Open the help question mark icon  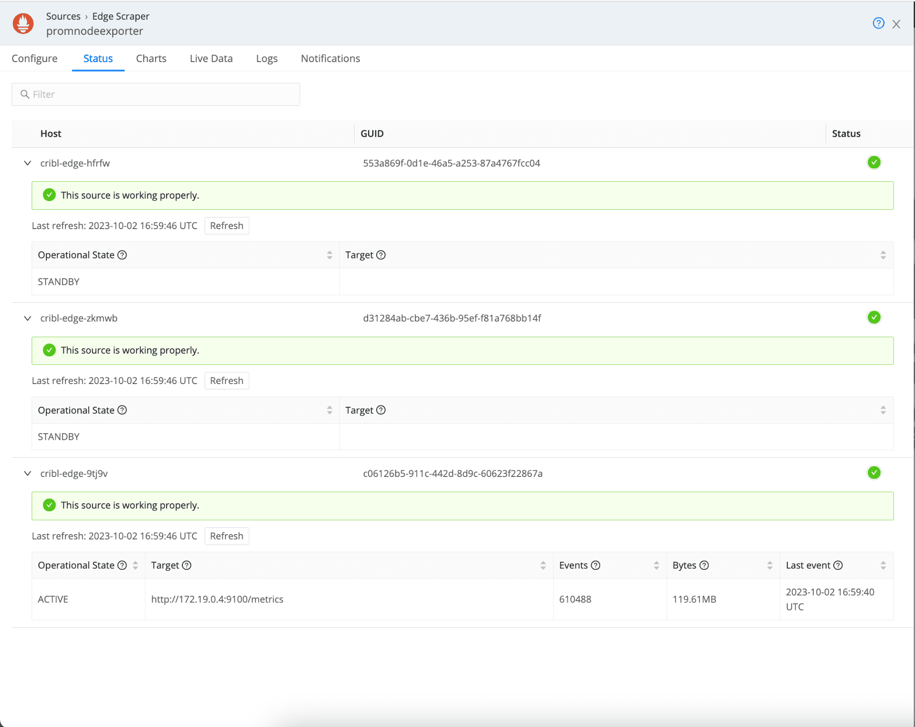(878, 23)
